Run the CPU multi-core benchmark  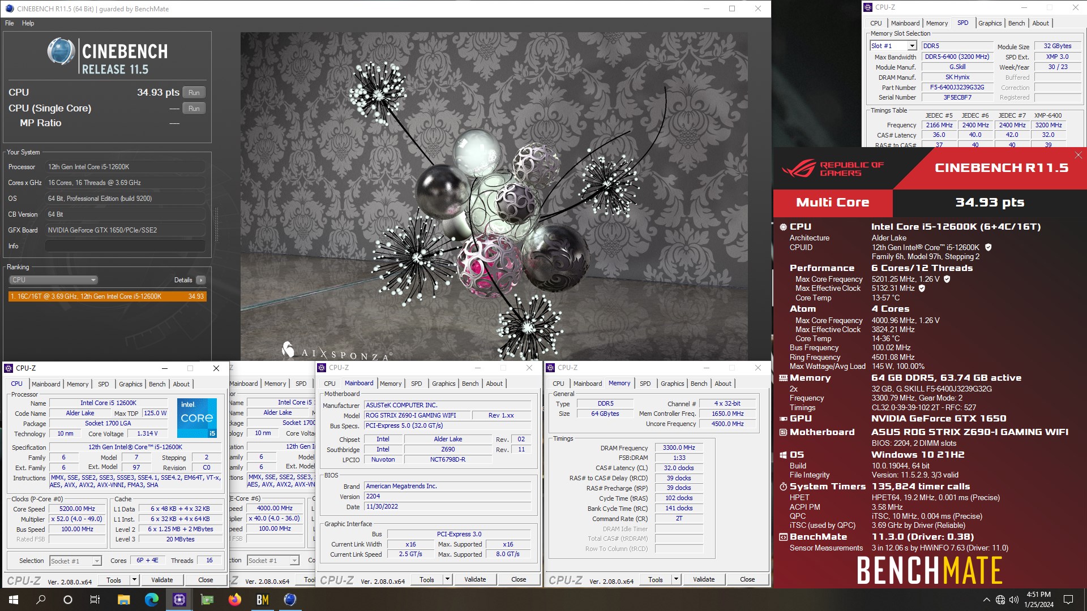194,93
